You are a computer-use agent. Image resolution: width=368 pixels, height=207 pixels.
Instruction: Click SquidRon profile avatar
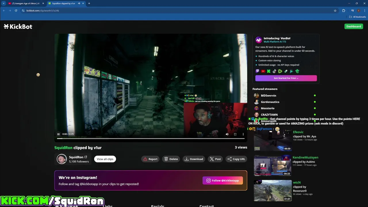click(62, 159)
